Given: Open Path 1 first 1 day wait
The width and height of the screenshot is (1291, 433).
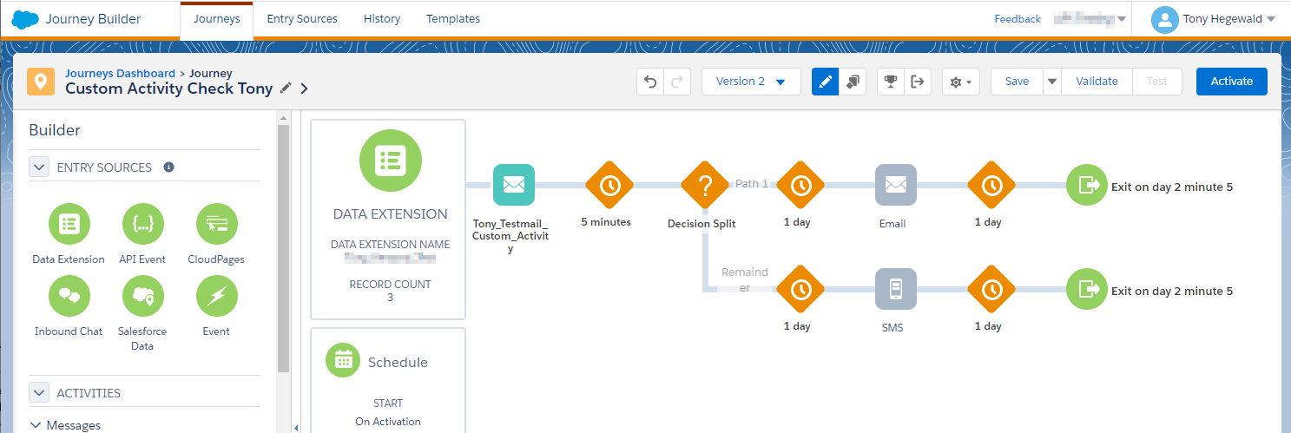Looking at the screenshot, I should [800, 185].
